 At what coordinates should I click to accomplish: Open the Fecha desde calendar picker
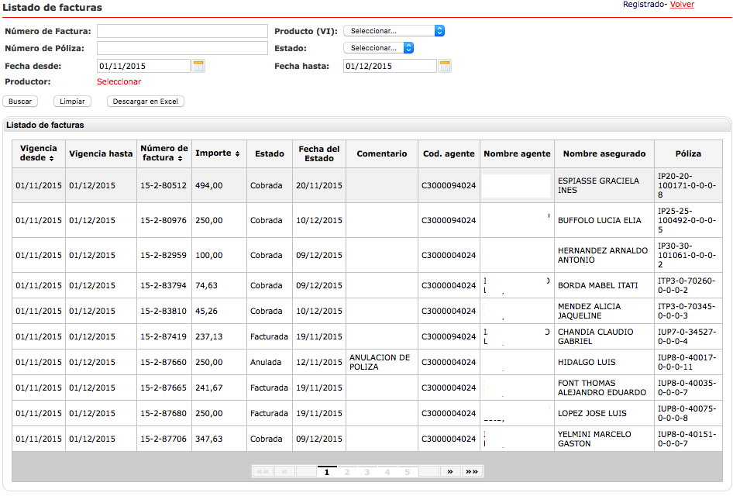198,66
